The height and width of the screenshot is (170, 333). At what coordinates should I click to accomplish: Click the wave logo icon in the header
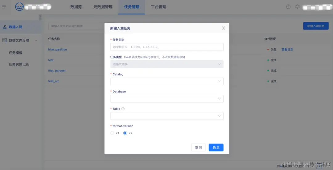[19, 7]
